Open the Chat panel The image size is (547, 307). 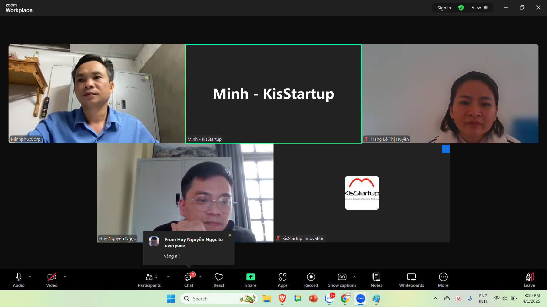[x=189, y=280]
